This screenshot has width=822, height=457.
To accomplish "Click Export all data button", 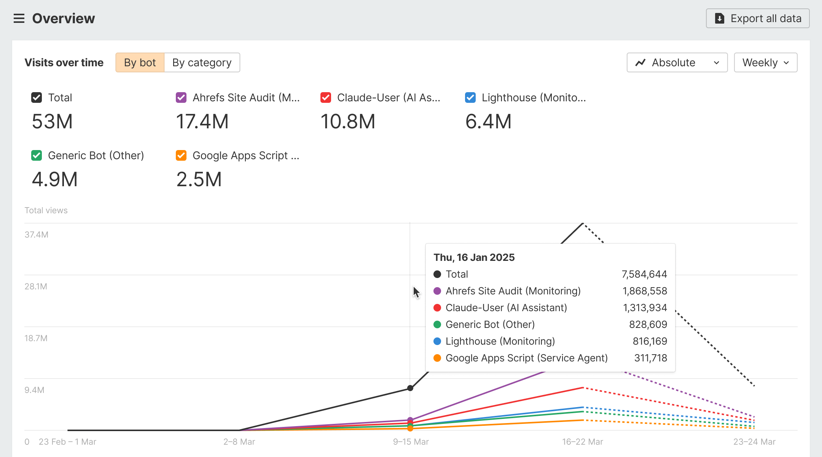I will 757,18.
